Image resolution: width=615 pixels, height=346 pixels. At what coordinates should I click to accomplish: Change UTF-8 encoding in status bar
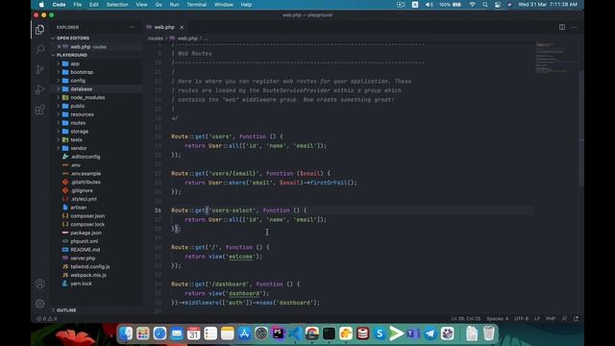point(521,318)
